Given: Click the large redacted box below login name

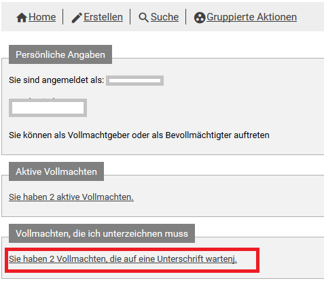Looking at the screenshot, I should pos(48,107).
